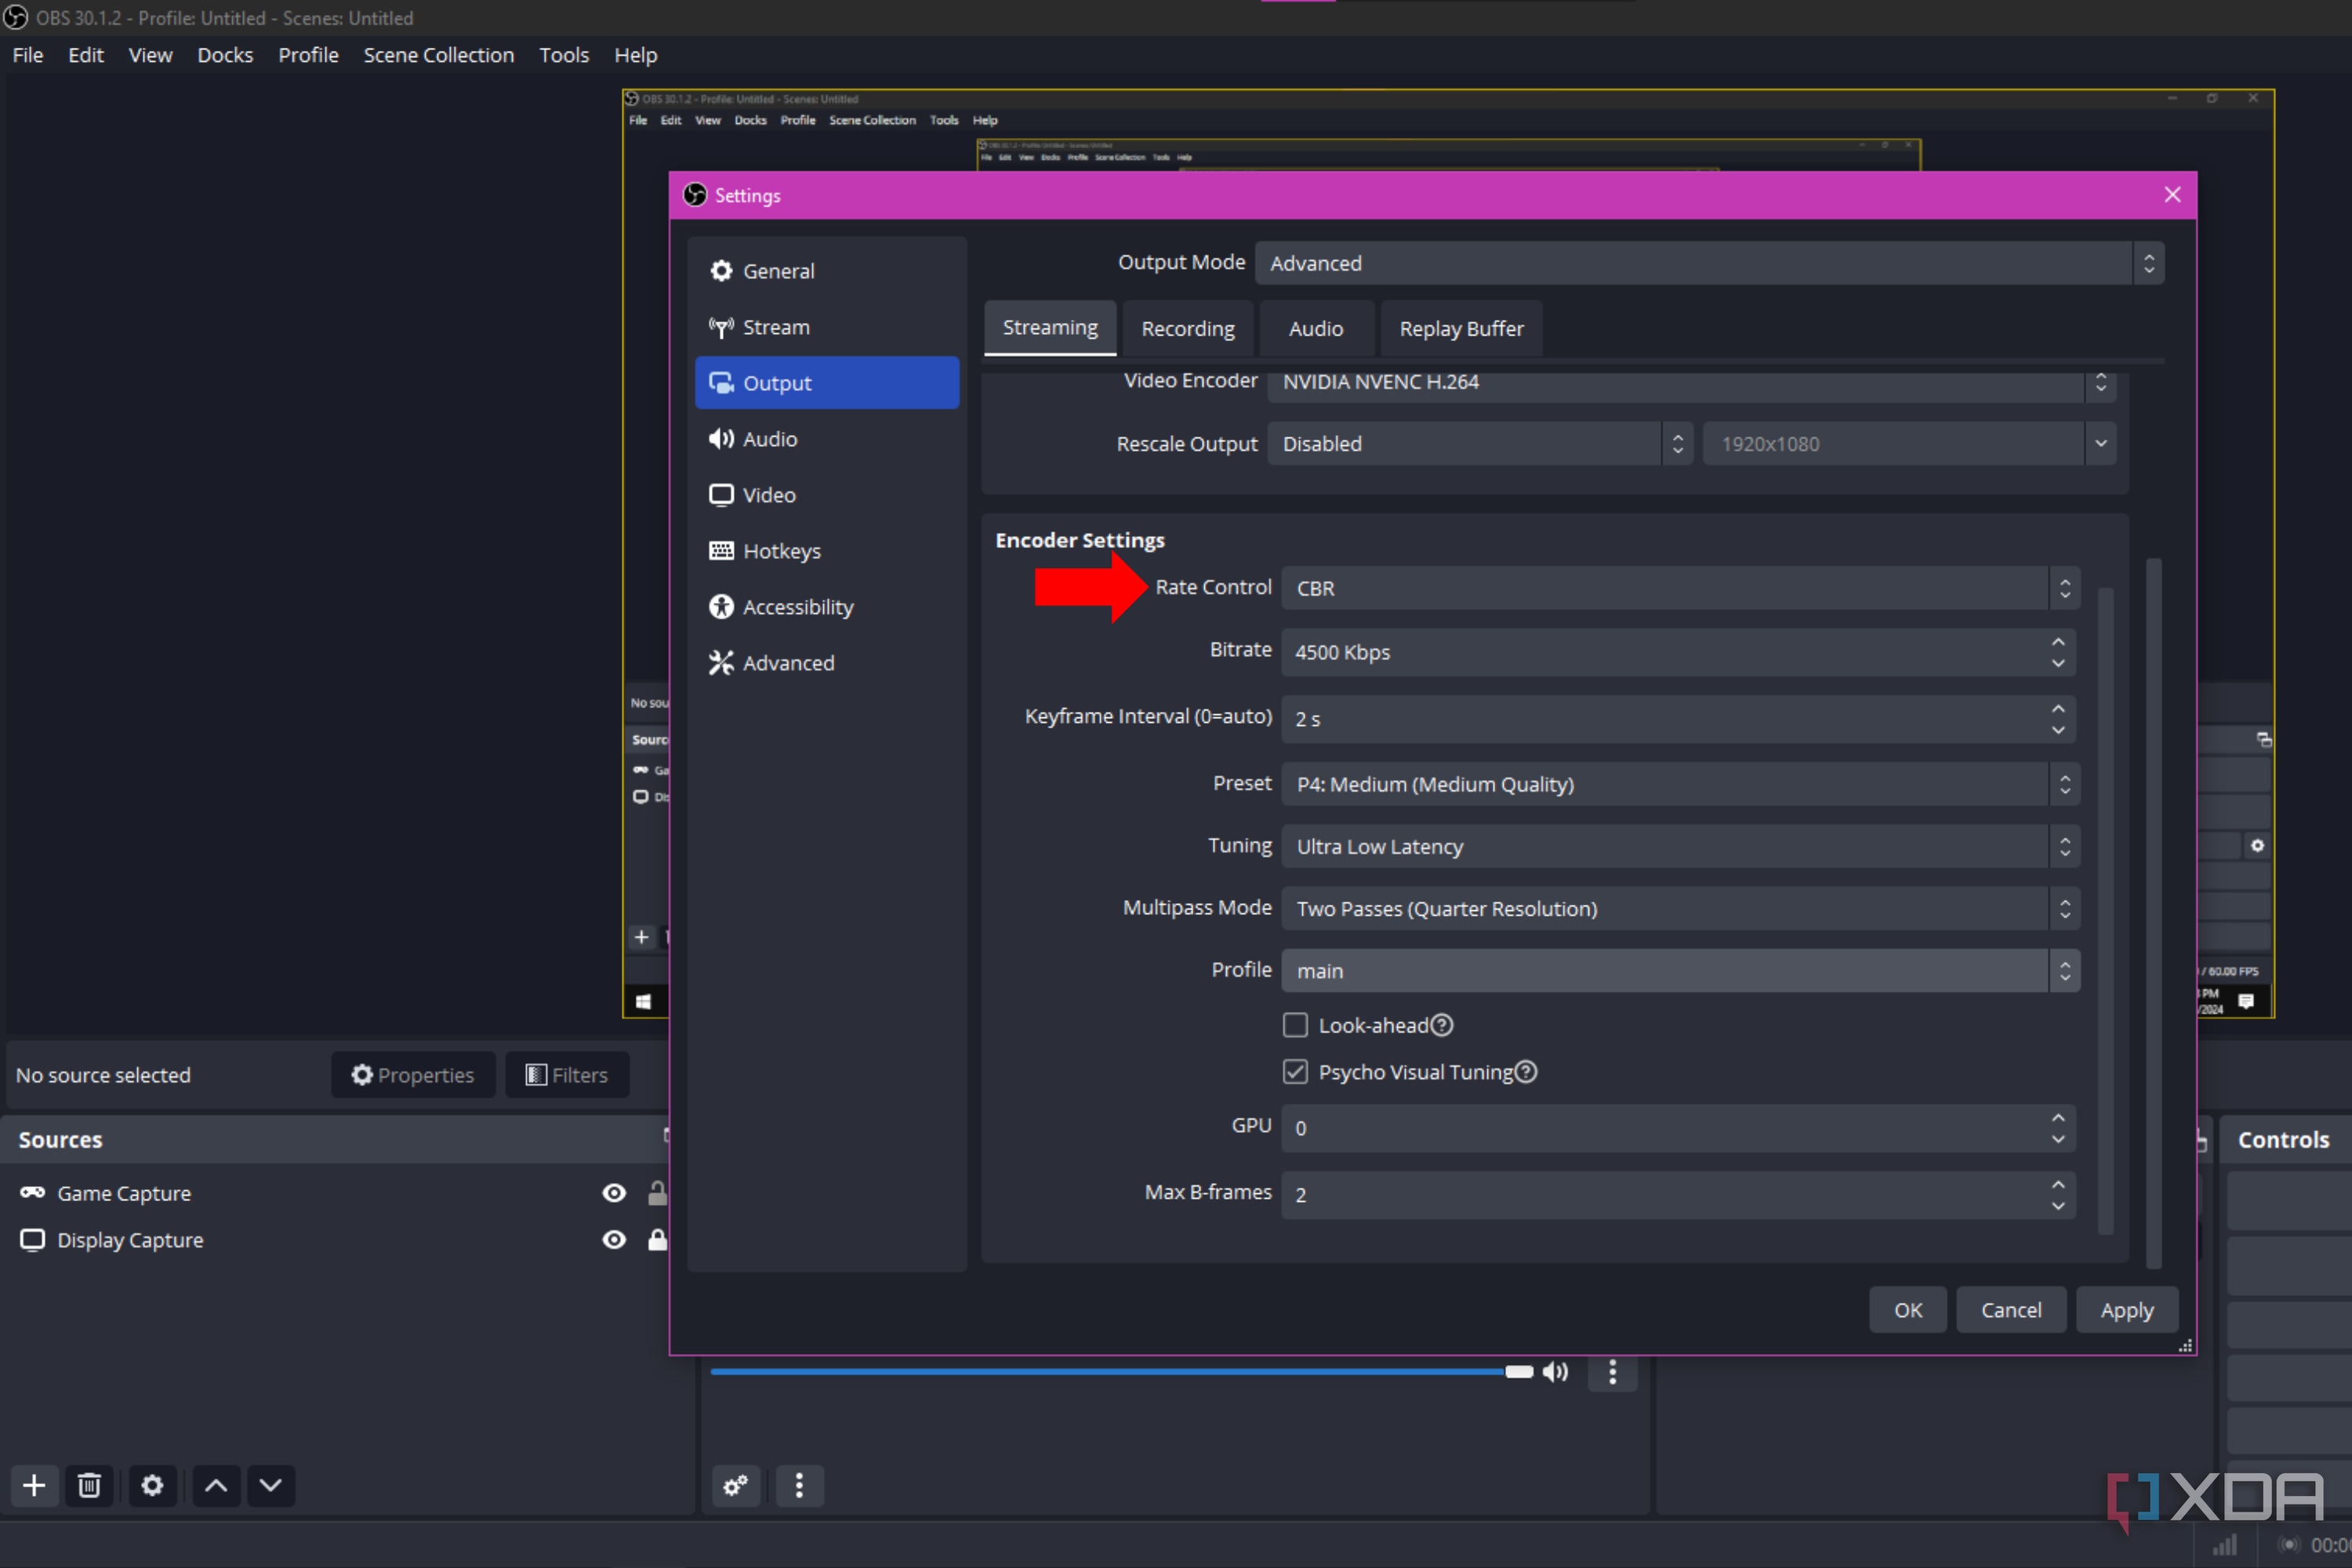
Task: Select the Stream settings icon
Action: click(723, 327)
